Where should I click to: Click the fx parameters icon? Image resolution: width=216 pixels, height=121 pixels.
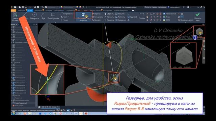(x=83, y=7)
